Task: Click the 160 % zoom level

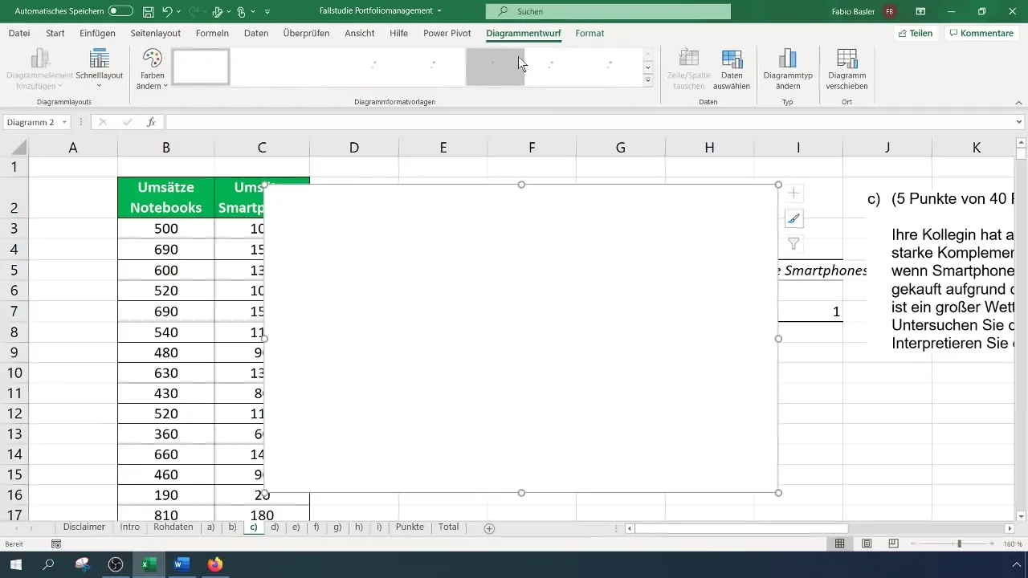Action: click(x=1014, y=544)
